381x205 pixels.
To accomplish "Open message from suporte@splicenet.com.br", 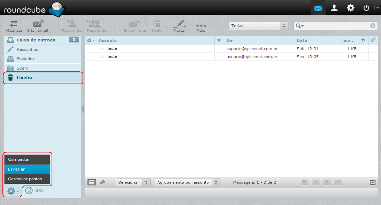I will pyautogui.click(x=252, y=49).
